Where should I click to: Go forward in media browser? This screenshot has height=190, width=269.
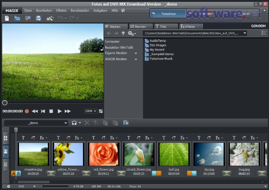coord(116,33)
